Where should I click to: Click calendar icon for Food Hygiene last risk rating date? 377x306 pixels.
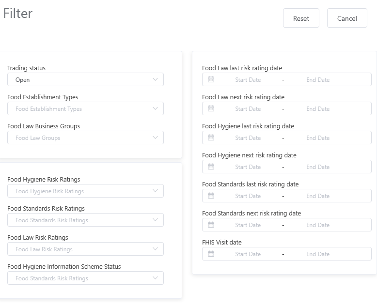[211, 138]
